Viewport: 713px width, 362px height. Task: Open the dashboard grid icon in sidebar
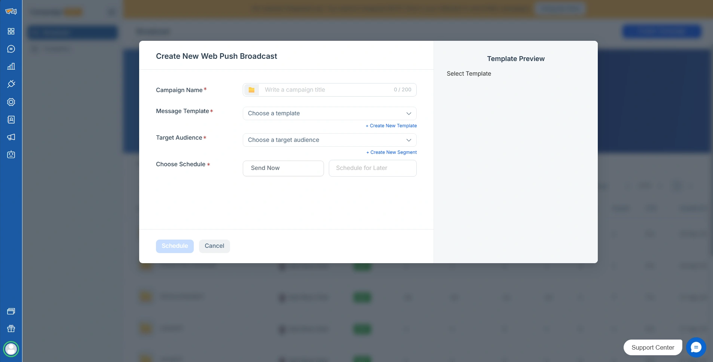point(11,31)
